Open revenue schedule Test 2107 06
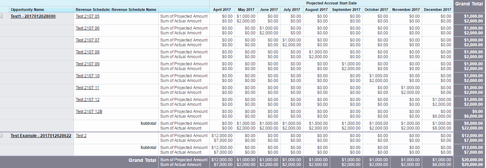The image size is (486, 168). (88, 28)
